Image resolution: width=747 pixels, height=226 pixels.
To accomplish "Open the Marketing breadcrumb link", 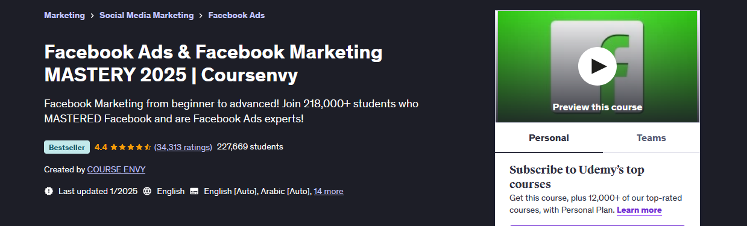I will point(65,15).
